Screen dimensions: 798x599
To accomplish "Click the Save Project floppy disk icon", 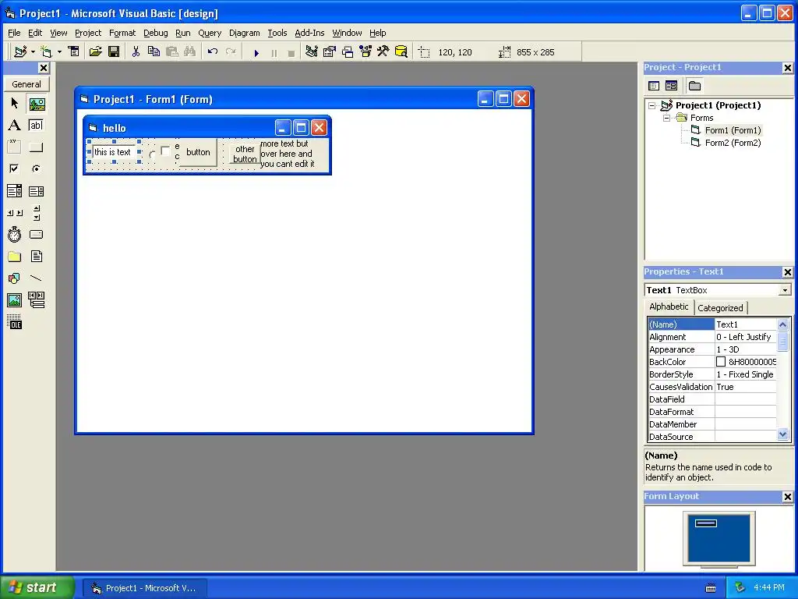I will pos(114,51).
